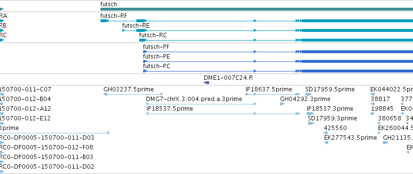
Task: Select the futsch-RC transcript label
Action: tap(153, 35)
